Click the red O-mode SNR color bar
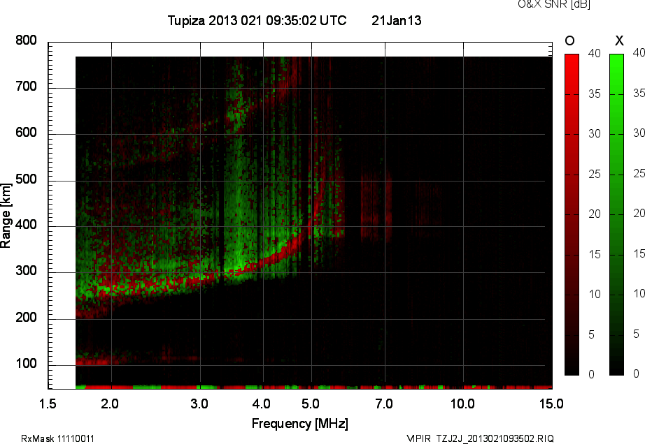Image resolution: width=645 pixels, height=444 pixels. pyautogui.click(x=572, y=214)
